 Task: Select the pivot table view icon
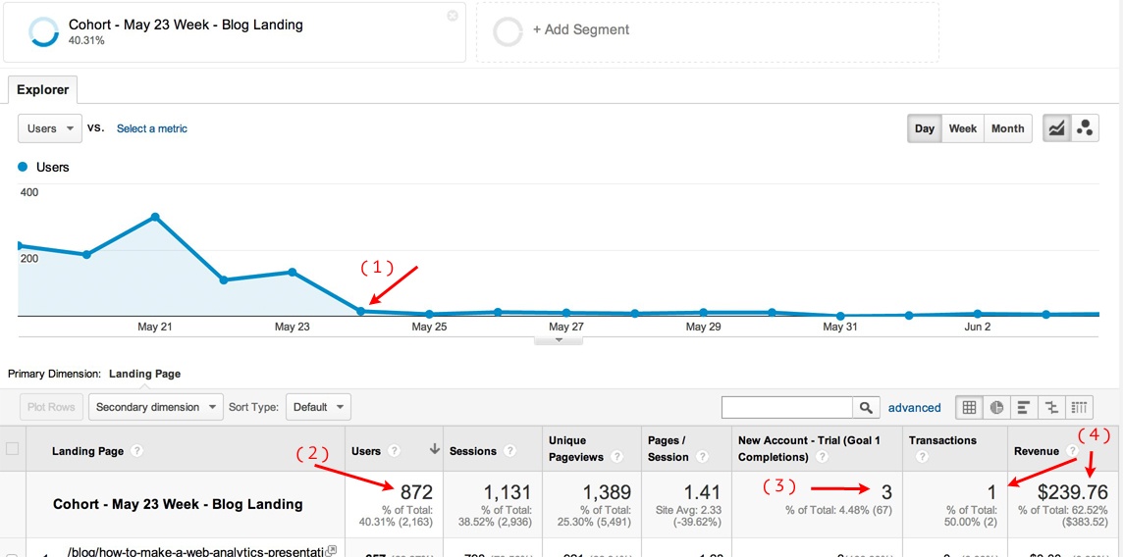tap(1079, 407)
